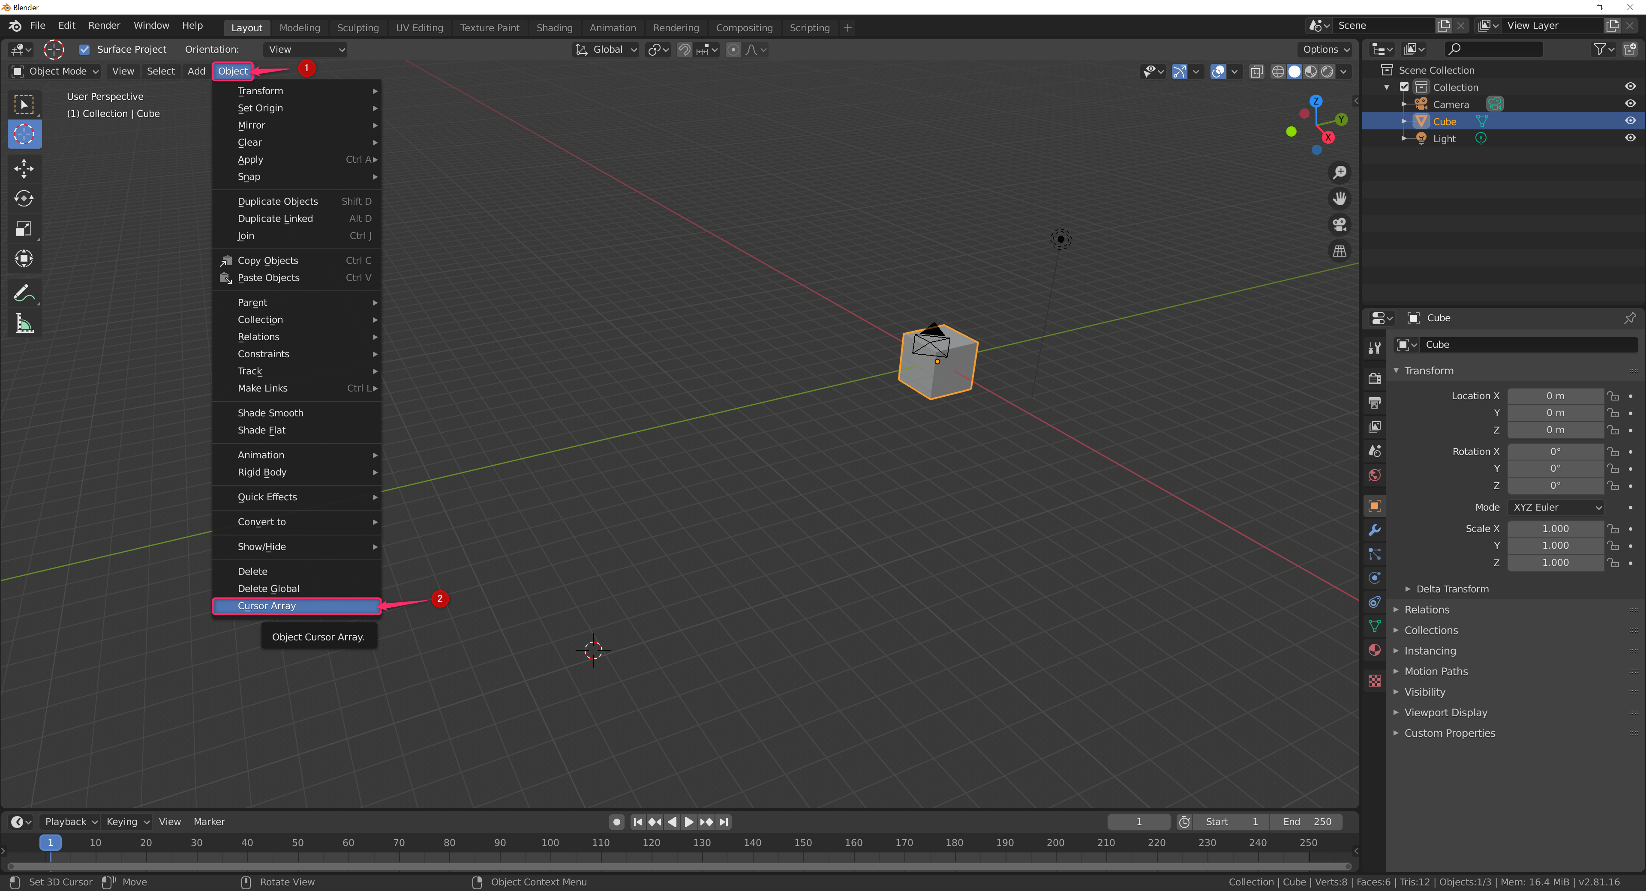This screenshot has height=891, width=1646.
Task: Open the Options dropdown
Action: coord(1325,49)
